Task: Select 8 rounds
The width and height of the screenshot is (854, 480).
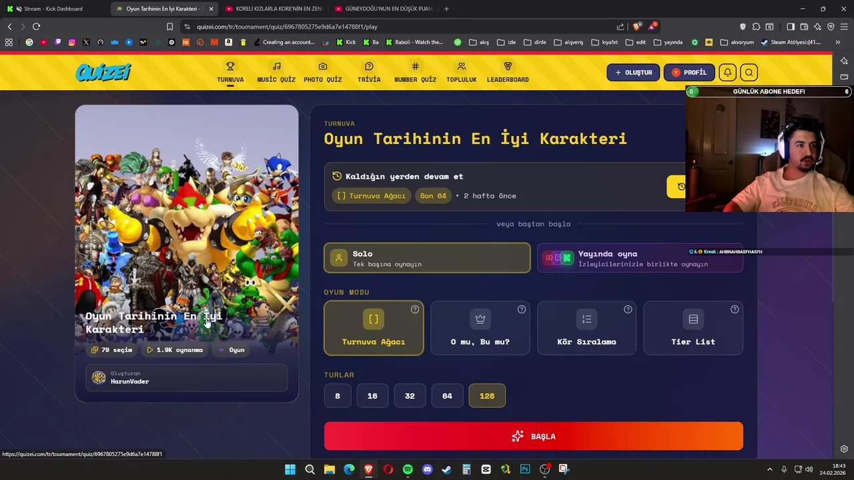Action: click(x=338, y=396)
